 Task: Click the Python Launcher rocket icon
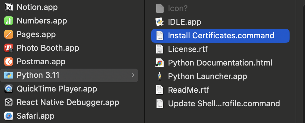coord(160,76)
